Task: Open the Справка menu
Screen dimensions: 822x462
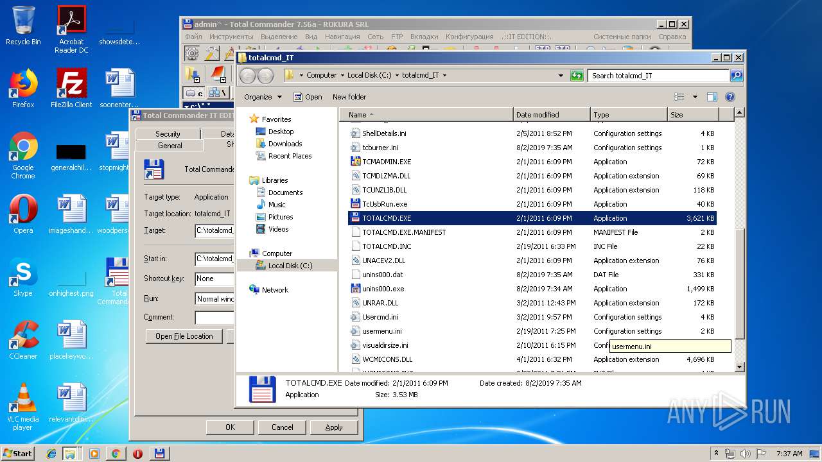Action: (672, 37)
